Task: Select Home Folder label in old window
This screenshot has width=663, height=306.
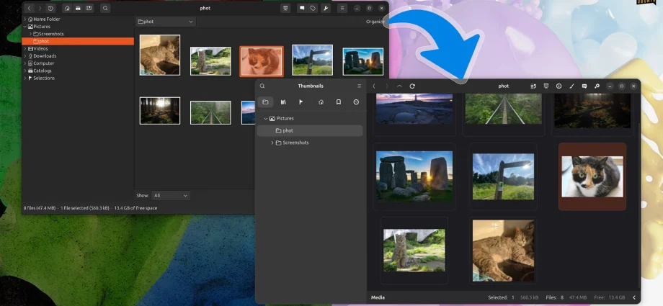Action: click(47, 19)
